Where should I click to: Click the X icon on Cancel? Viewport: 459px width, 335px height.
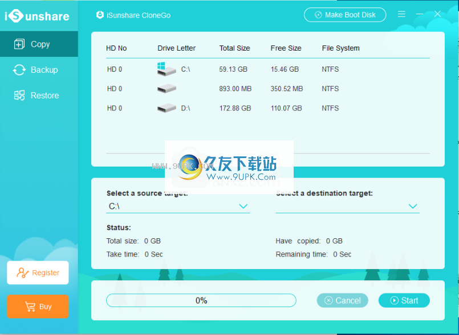[328, 300]
